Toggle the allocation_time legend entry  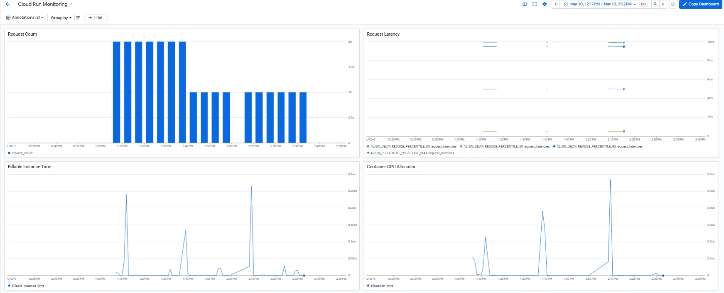click(380, 286)
